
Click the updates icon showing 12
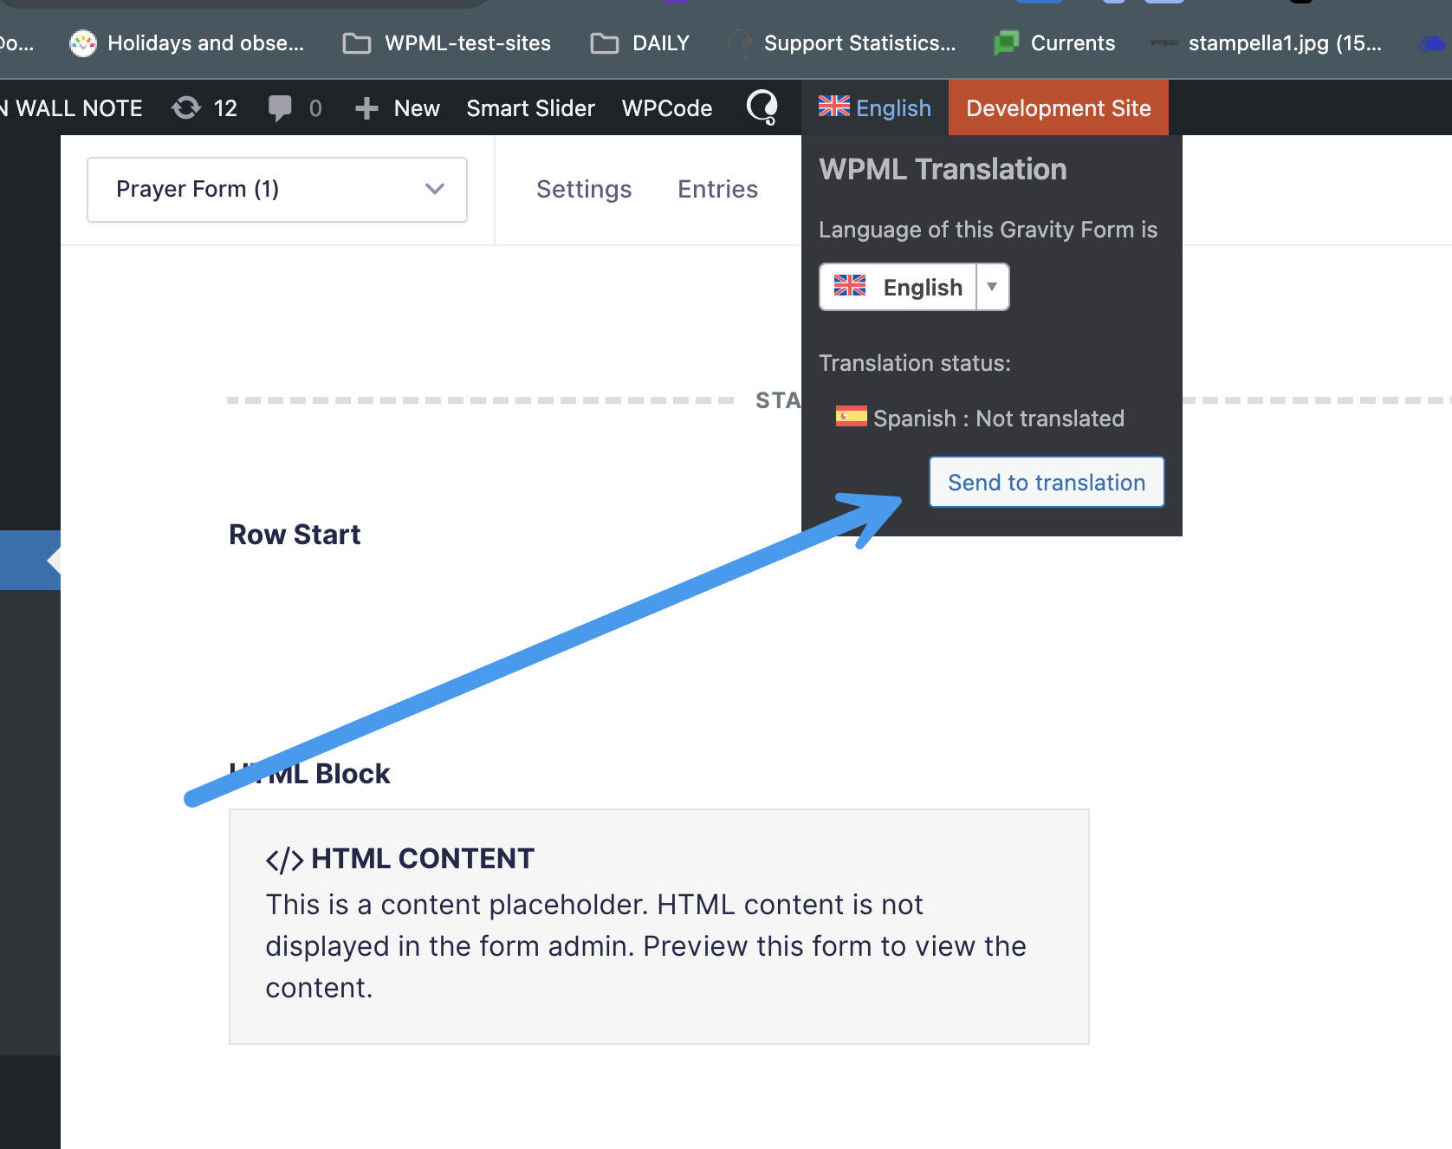204,108
